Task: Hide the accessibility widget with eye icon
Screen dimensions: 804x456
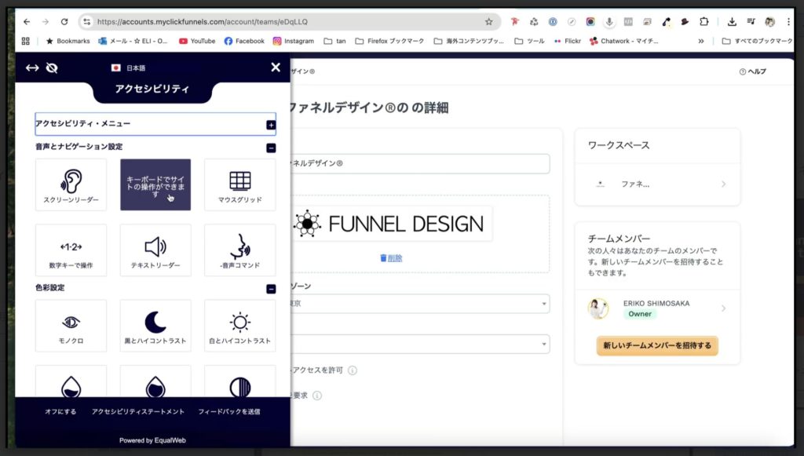Action: (x=53, y=67)
